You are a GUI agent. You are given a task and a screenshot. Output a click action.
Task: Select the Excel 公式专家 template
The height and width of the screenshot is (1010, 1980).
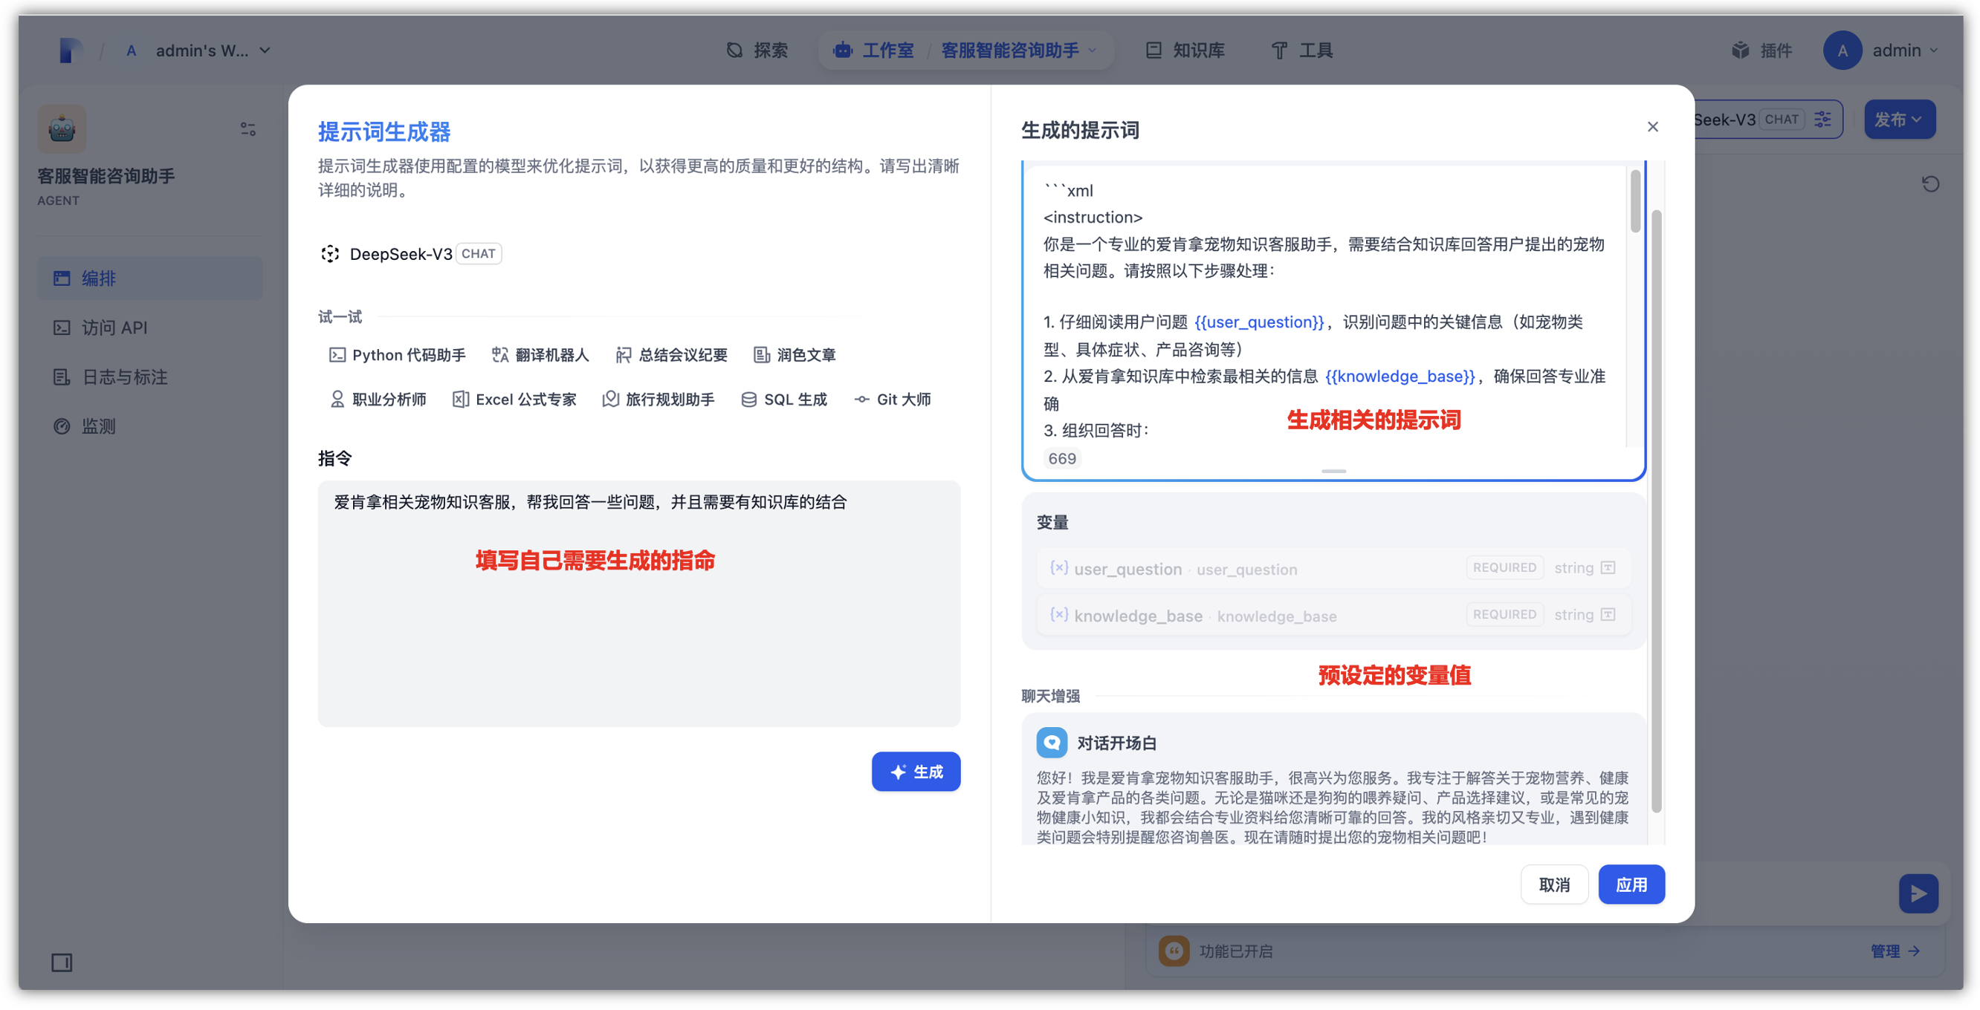pos(515,400)
